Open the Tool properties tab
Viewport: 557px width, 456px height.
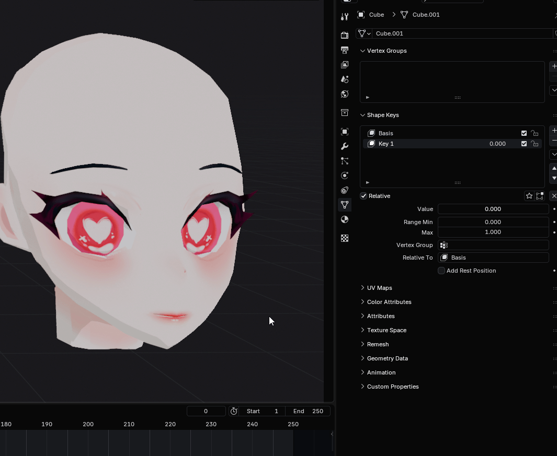click(x=345, y=17)
